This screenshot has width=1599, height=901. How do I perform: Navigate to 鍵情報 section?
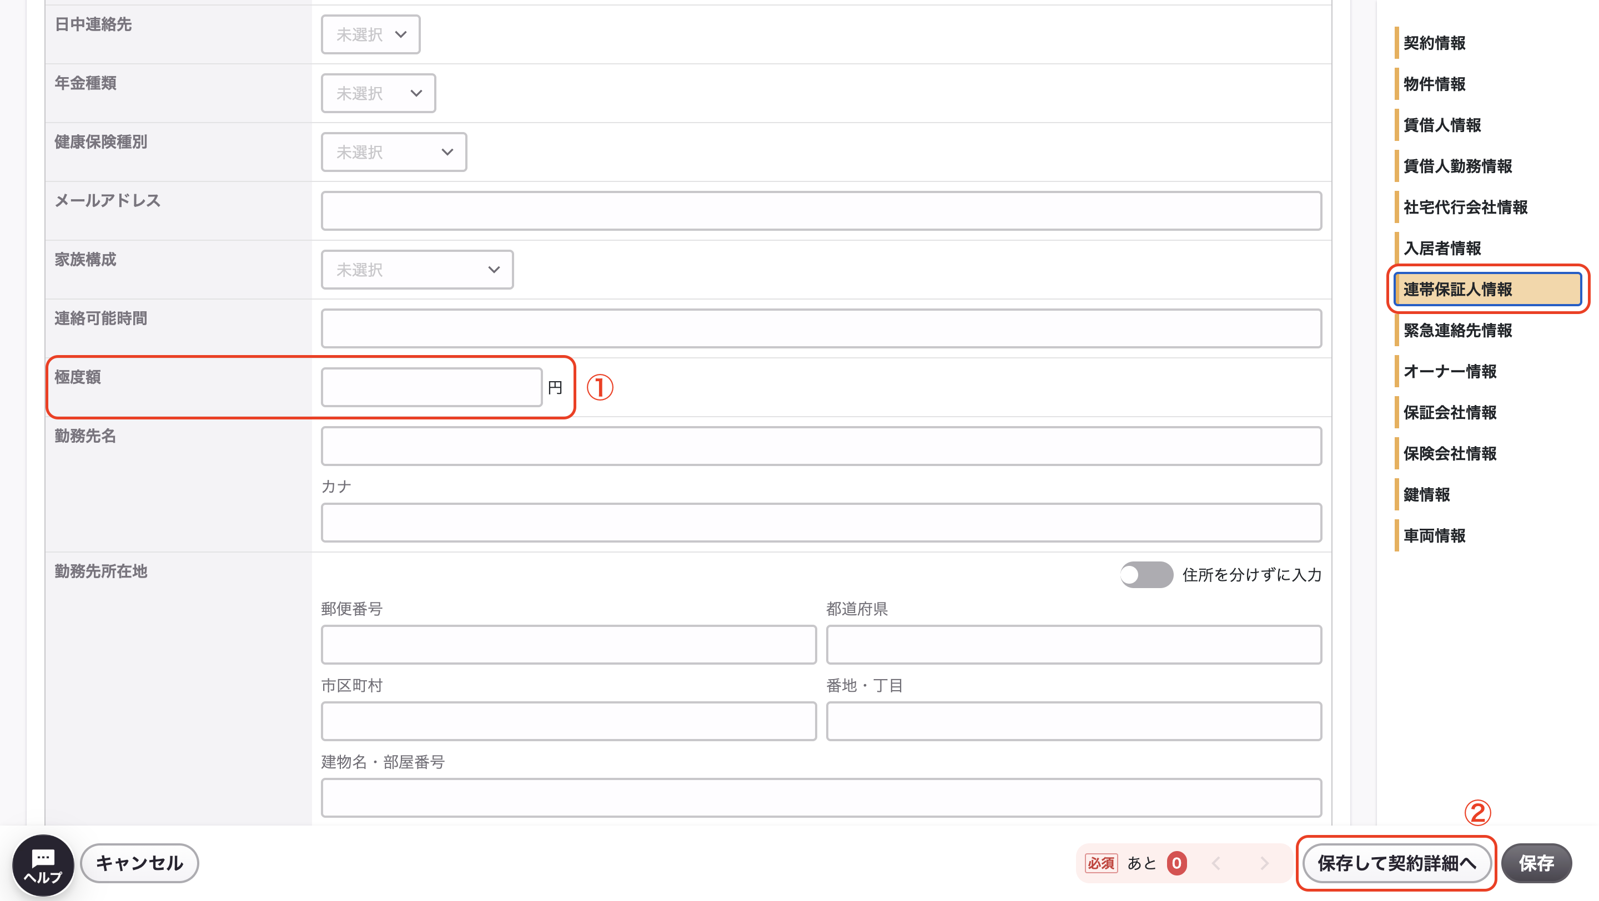(x=1426, y=495)
